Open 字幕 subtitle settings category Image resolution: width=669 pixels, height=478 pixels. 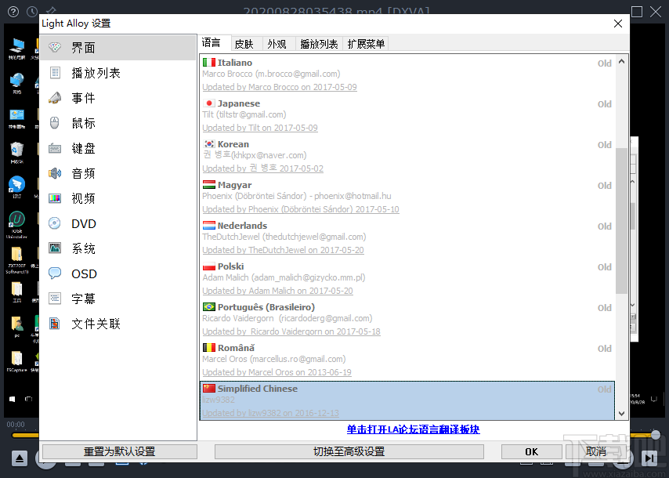[x=83, y=299]
